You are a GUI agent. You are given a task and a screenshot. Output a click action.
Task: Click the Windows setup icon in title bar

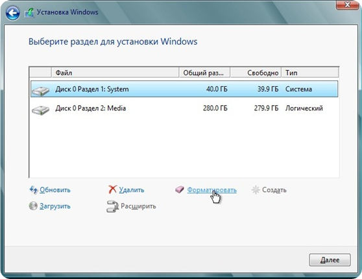tap(29, 13)
